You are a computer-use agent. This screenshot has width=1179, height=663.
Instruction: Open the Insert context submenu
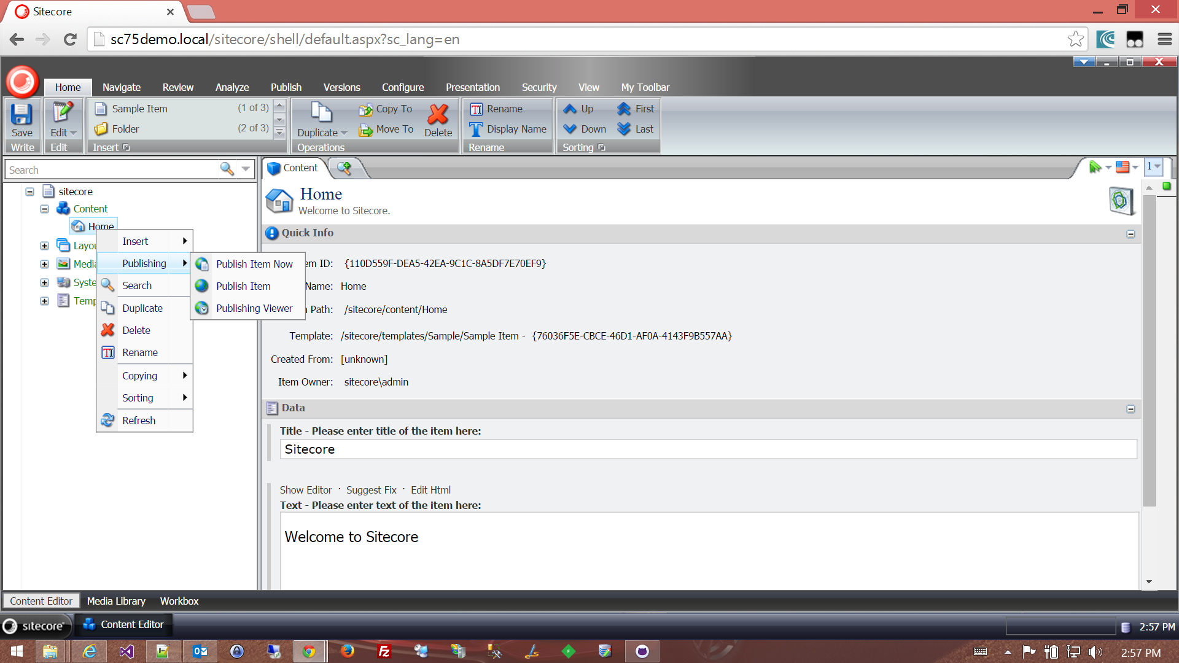145,241
